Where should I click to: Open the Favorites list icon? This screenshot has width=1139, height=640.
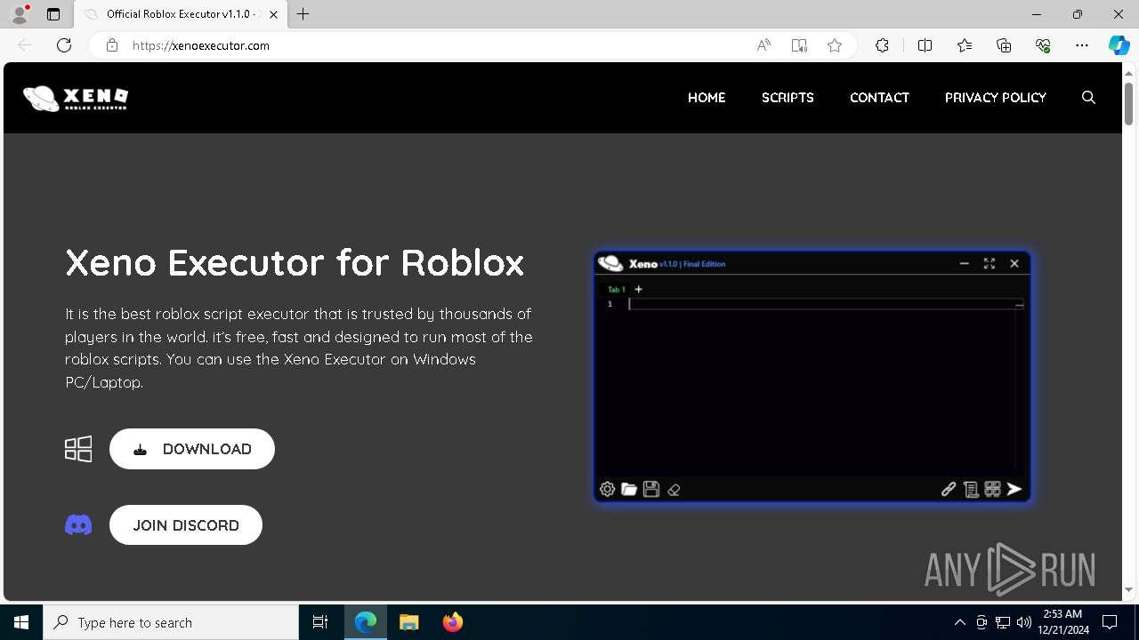(965, 45)
